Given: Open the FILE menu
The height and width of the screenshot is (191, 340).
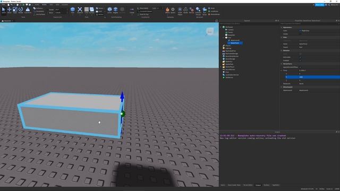Looking at the screenshot, I should point(3,5).
